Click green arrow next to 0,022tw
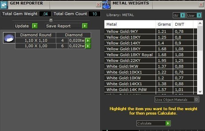This screenshot has width=205, height=131. pos(88,46)
